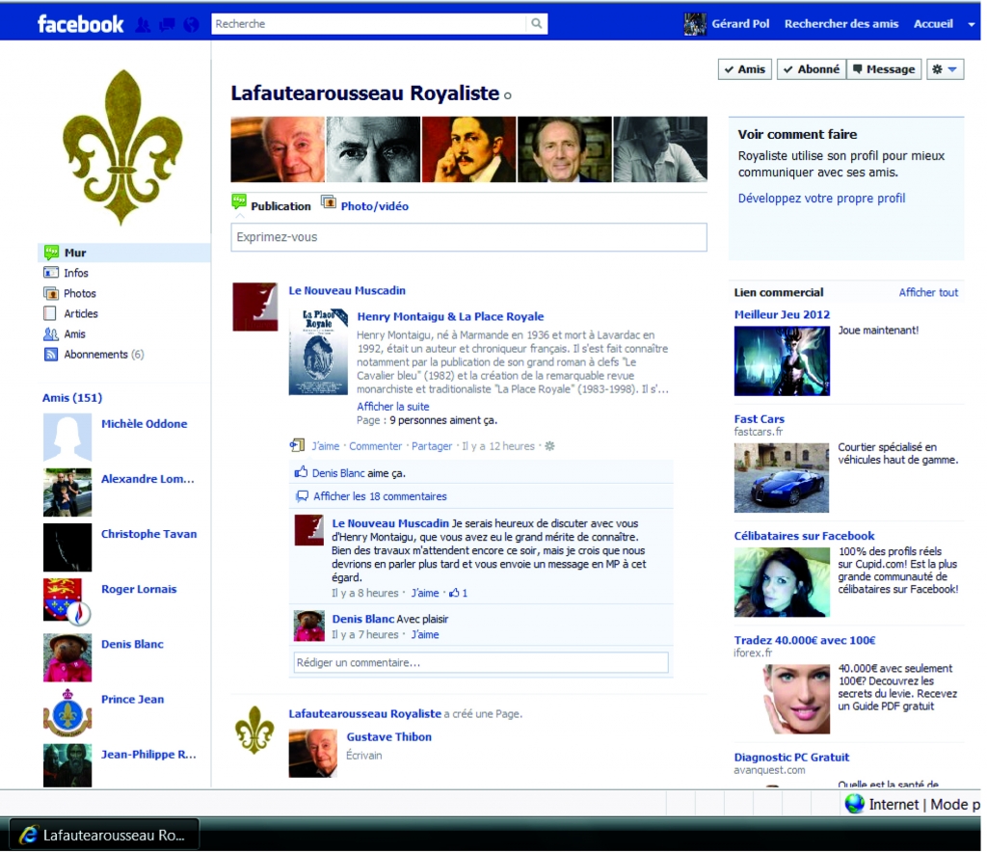Viewport: 987px width, 852px height.
Task: Click the Publication speech bubble icon
Action: coord(239,202)
